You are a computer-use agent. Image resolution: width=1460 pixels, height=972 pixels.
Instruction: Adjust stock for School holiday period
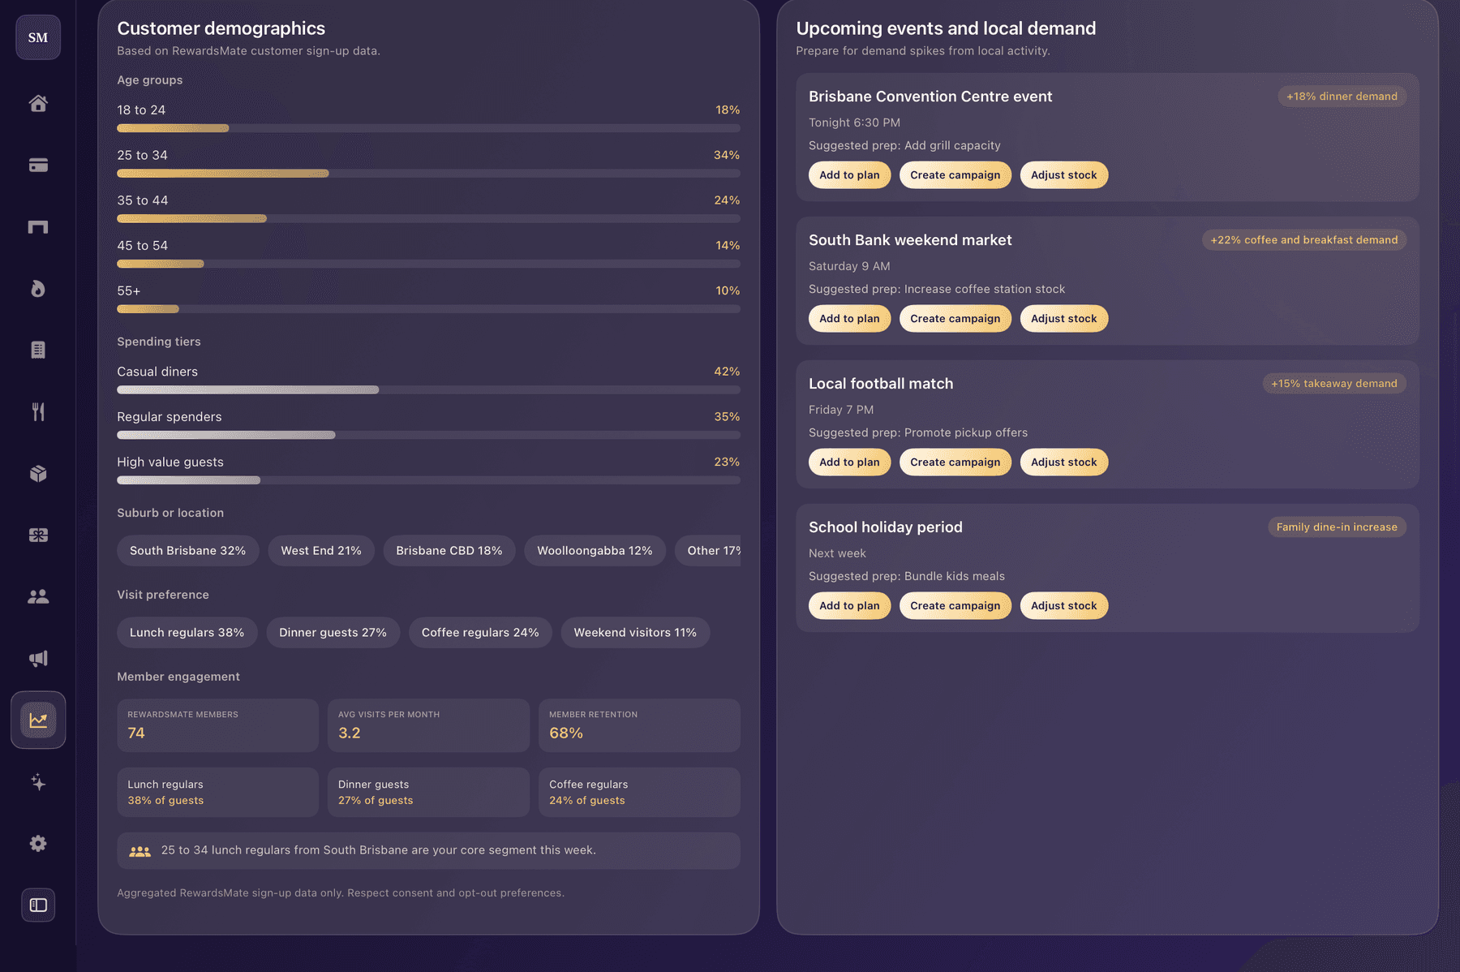pyautogui.click(x=1063, y=606)
